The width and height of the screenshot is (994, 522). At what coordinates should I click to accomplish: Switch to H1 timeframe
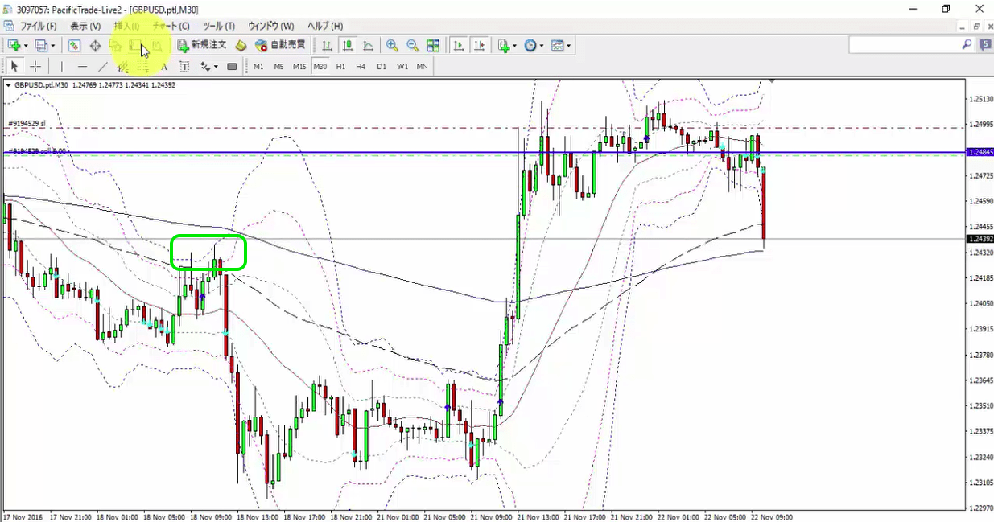tap(340, 66)
